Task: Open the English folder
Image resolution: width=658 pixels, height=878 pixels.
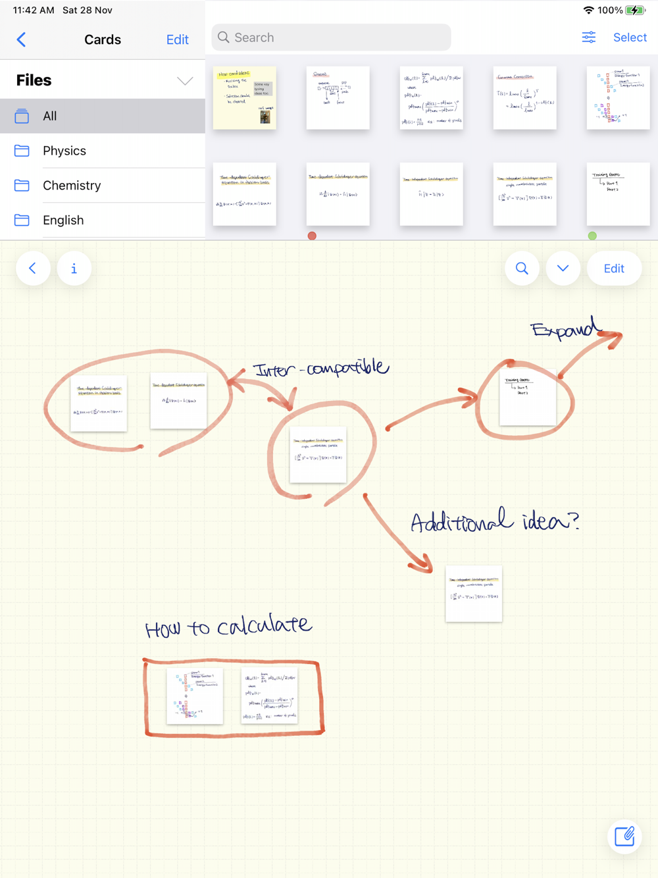Action: coord(103,220)
